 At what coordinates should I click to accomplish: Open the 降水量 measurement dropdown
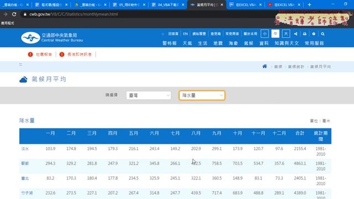coord(202,96)
